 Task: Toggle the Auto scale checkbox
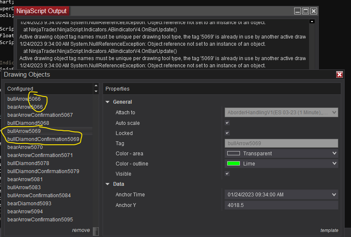pos(227,123)
